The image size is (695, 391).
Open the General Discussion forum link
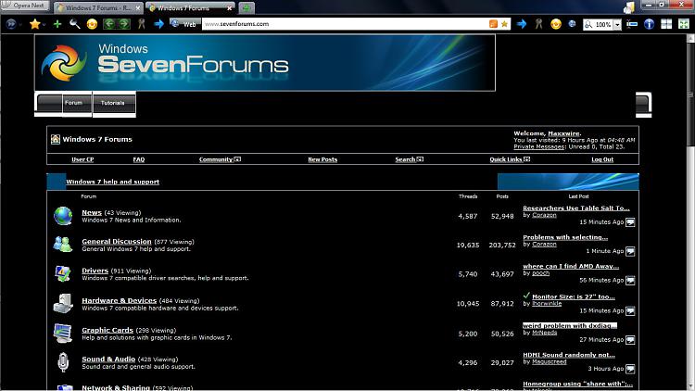[117, 242]
